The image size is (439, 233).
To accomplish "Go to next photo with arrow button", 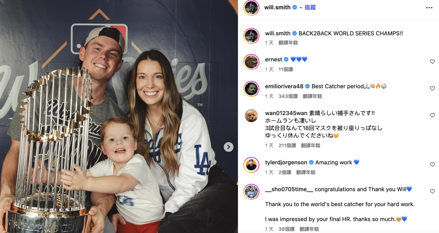I will 228,147.
